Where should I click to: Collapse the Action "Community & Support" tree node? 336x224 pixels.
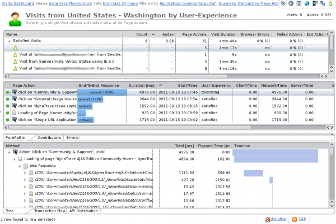tap(9, 152)
